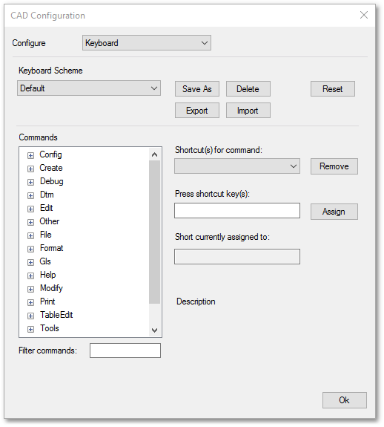Click the Commands list scroll down arrow
Screen dimensions: 384x427
(155, 330)
